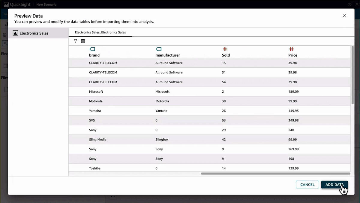Viewport: 360px width, 203px height.
Task: Click the Sold value 29
Action: [224, 130]
